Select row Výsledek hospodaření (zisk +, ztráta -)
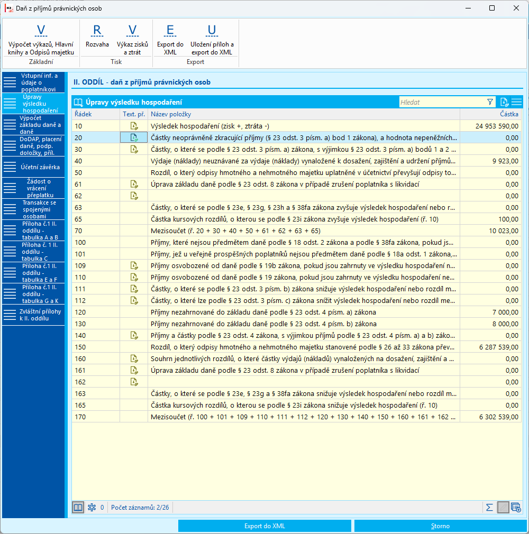 click(297, 126)
